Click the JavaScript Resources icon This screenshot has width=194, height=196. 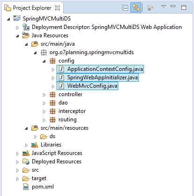[26, 153]
